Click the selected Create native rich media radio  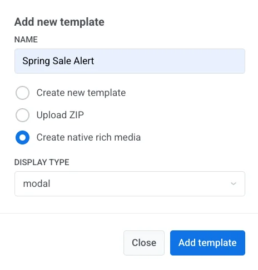point(22,137)
